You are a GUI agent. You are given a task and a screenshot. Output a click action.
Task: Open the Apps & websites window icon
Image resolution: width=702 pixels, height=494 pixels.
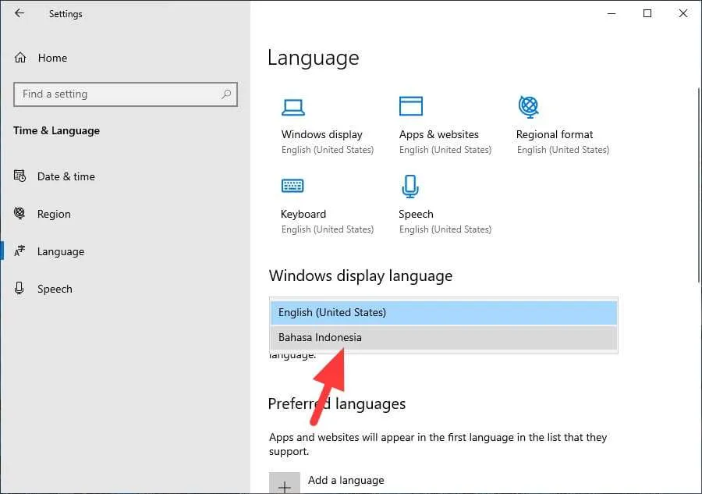pos(411,106)
